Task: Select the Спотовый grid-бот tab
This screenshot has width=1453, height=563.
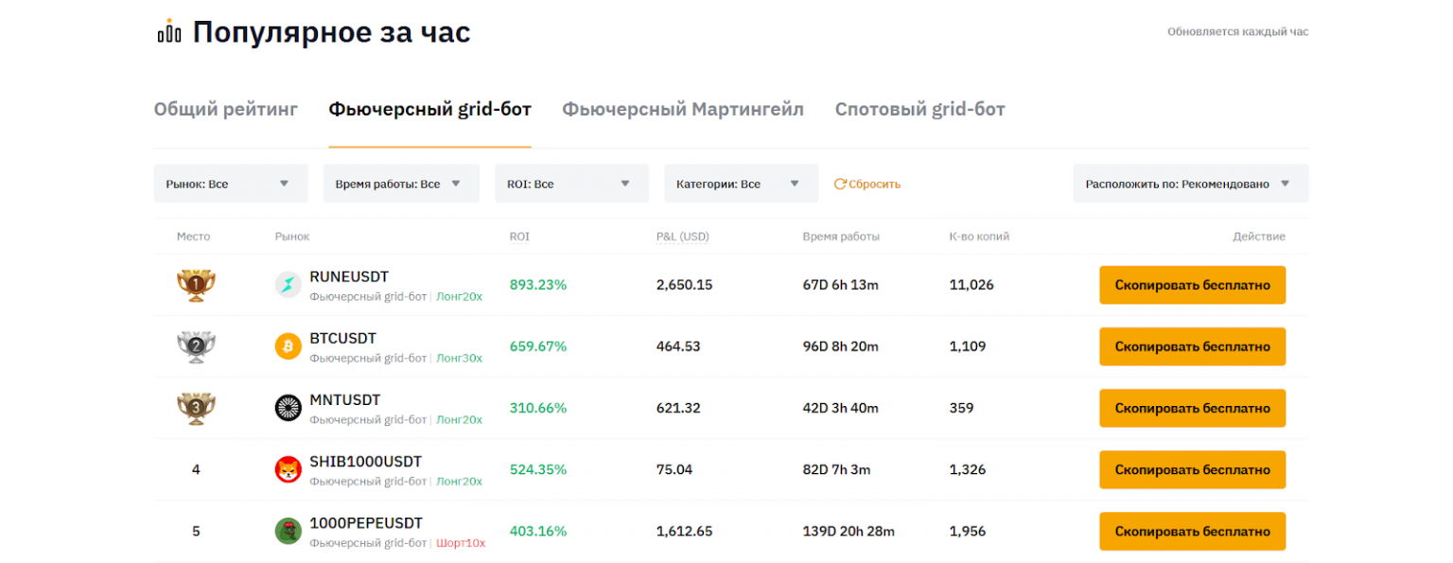Action: point(919,110)
